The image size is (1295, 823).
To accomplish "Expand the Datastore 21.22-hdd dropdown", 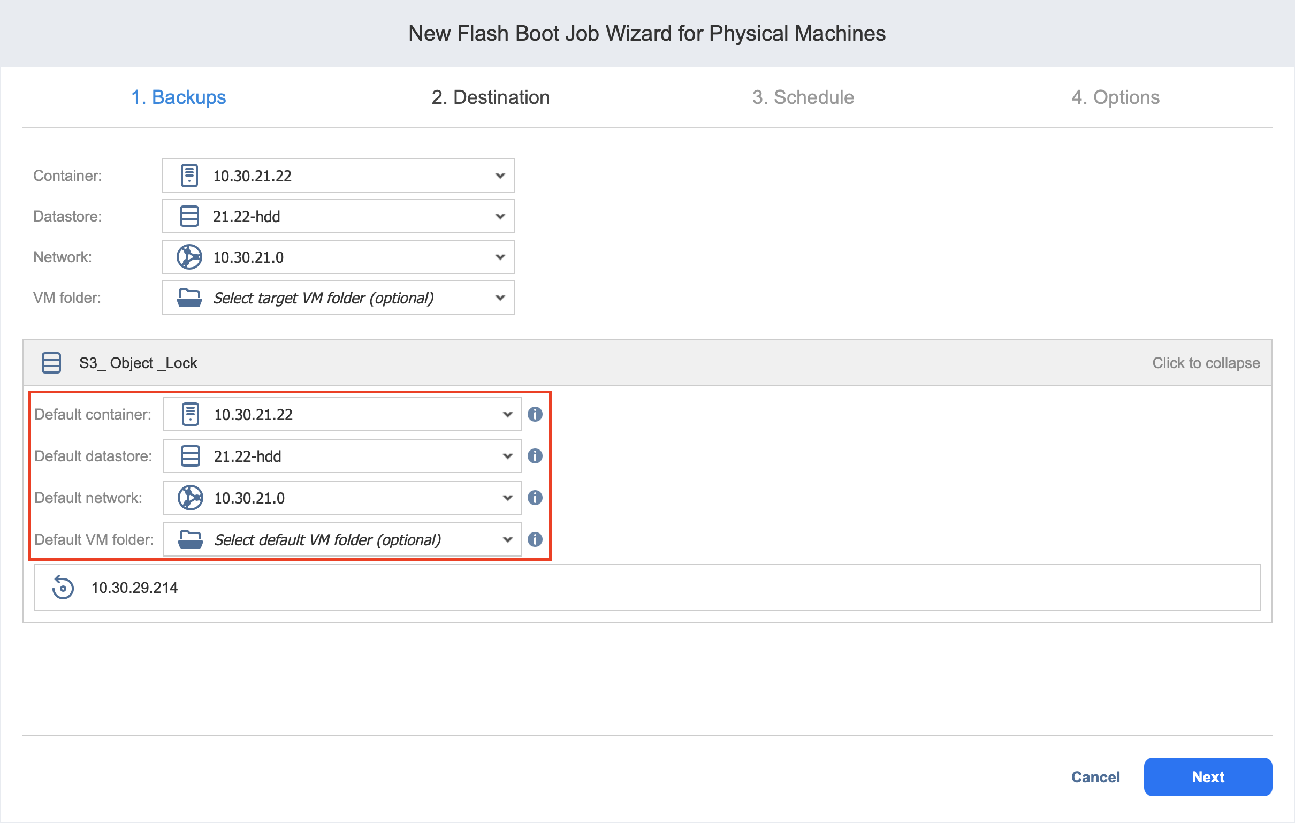I will [x=500, y=217].
